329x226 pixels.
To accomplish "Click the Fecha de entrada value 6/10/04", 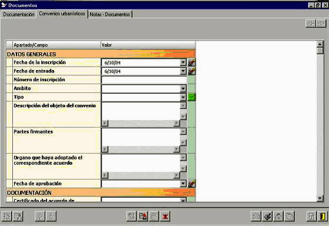I will 112,71.
